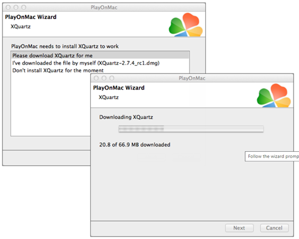Click the PlayOnMac clover logo in the back window

(x=185, y=25)
